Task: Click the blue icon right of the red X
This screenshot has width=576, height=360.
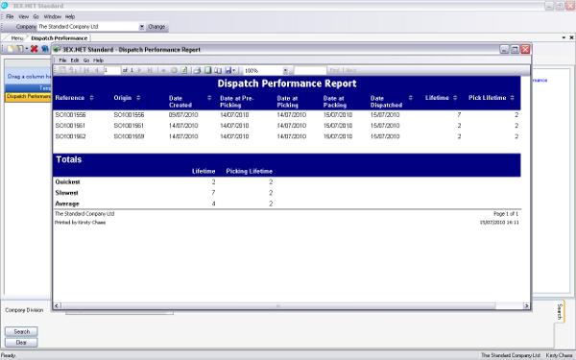Action: 45,49
